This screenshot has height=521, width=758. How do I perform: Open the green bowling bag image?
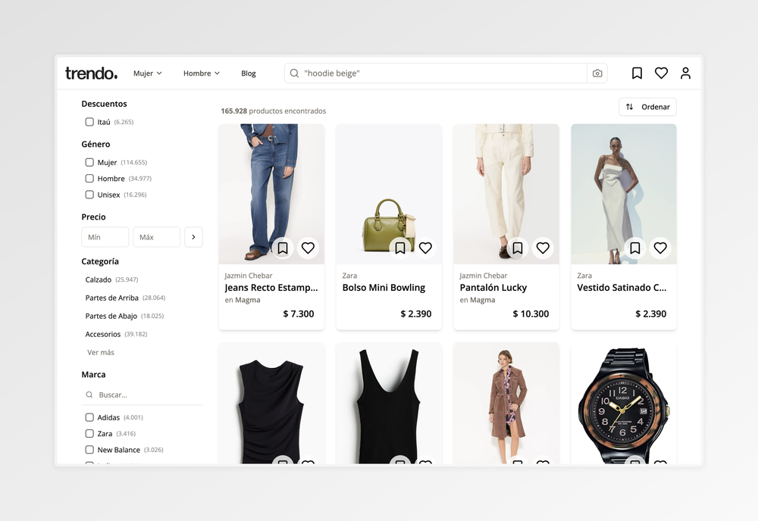[x=389, y=194]
